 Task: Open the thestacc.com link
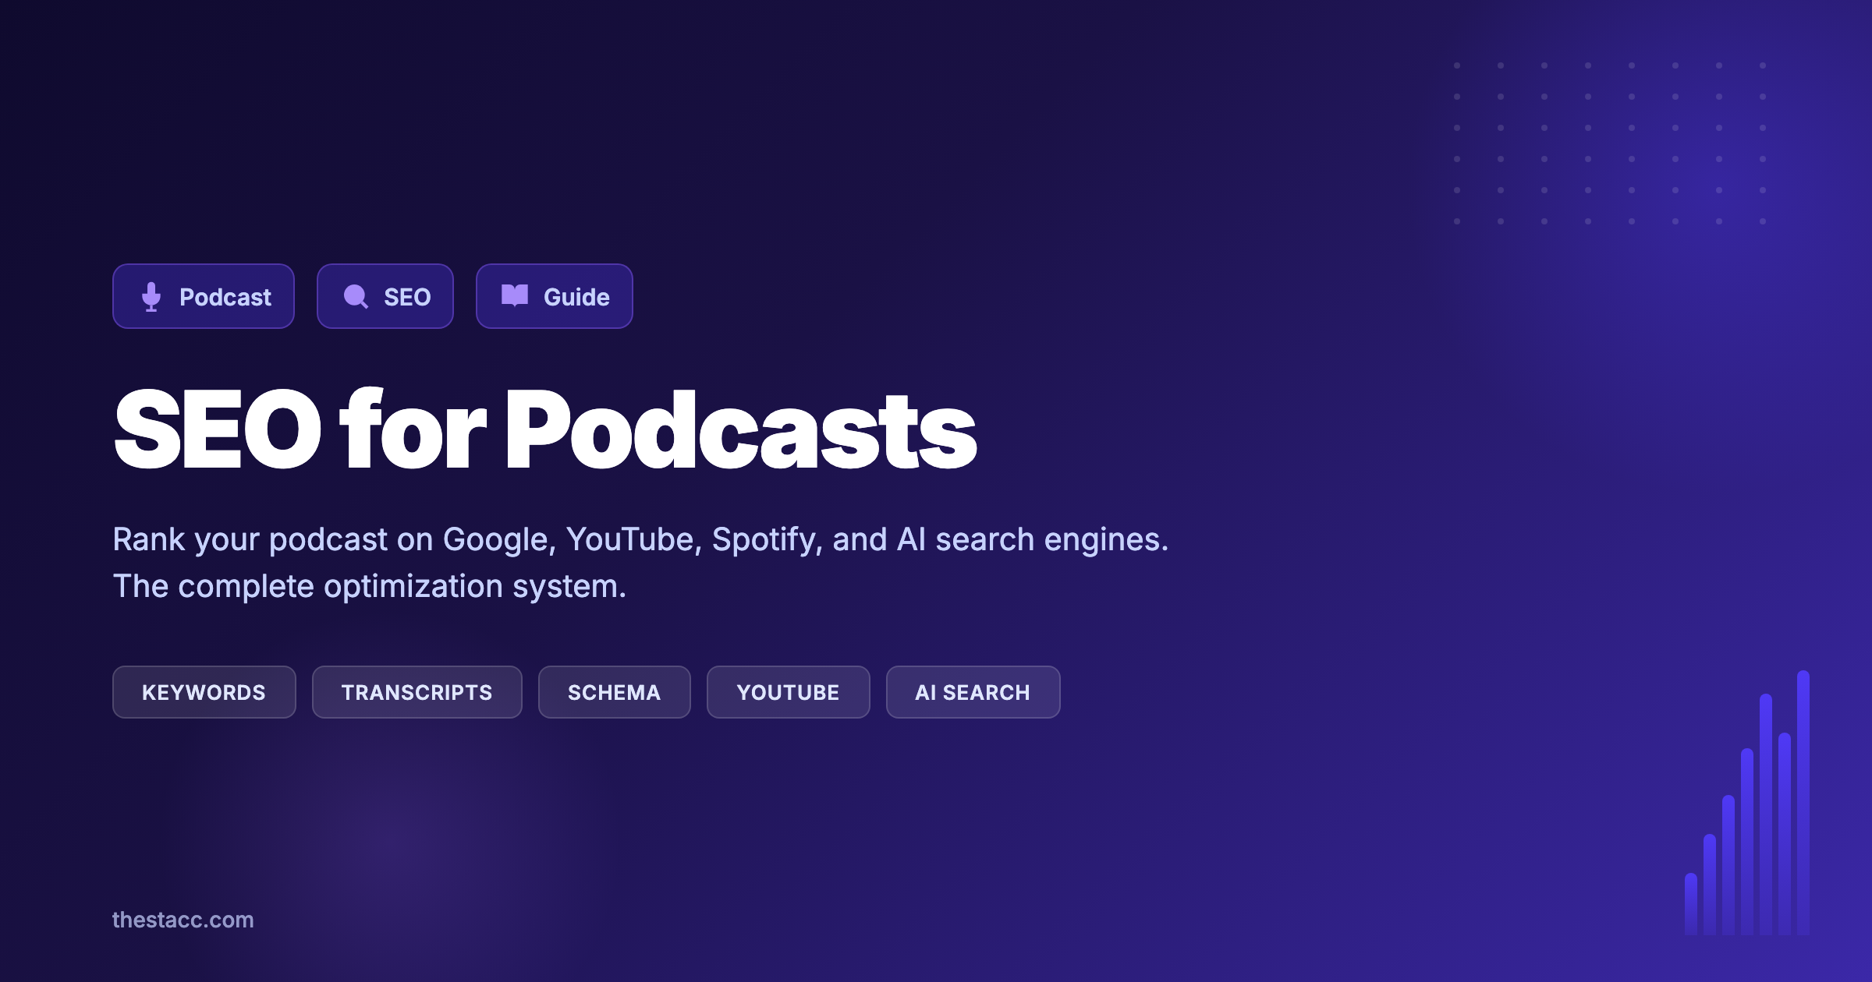pyautogui.click(x=183, y=920)
